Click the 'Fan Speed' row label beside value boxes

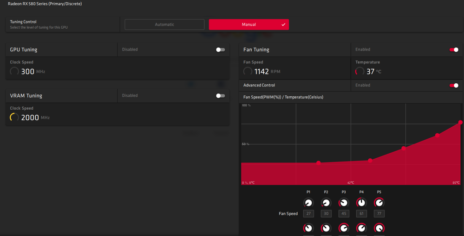[x=288, y=214]
